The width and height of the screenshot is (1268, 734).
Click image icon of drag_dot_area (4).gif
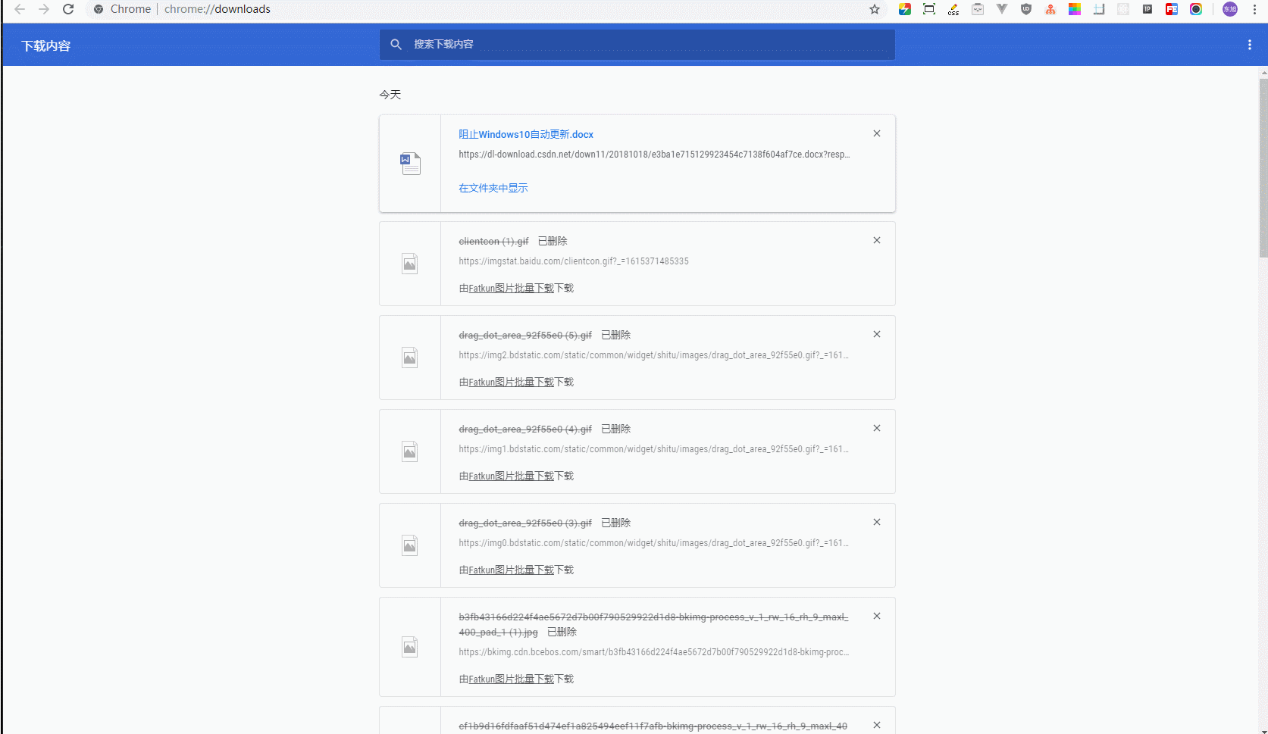(x=410, y=451)
